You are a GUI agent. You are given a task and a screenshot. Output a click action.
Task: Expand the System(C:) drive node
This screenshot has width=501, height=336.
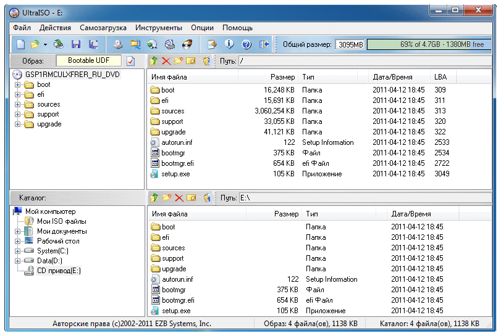18,251
